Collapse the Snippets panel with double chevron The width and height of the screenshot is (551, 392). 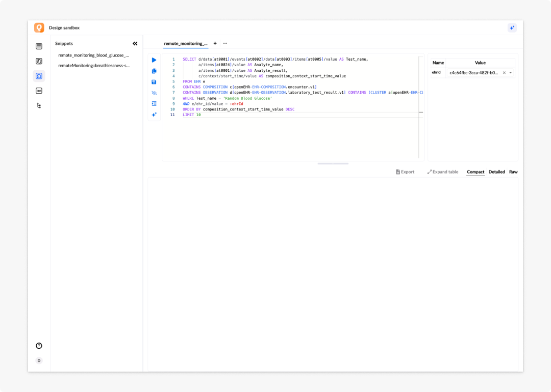click(x=135, y=43)
